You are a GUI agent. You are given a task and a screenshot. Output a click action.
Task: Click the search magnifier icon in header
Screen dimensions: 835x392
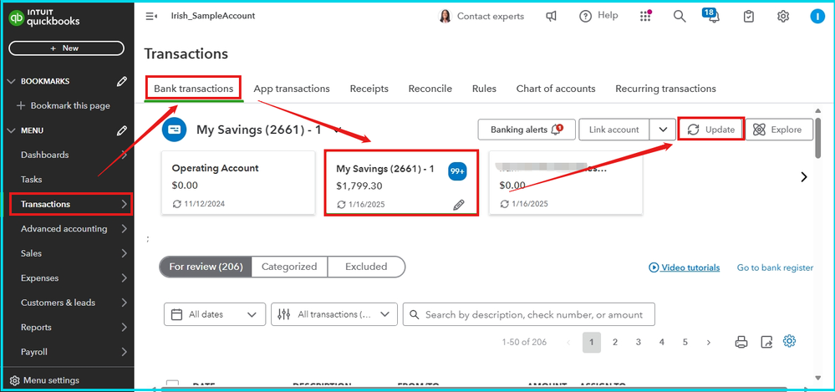click(680, 17)
